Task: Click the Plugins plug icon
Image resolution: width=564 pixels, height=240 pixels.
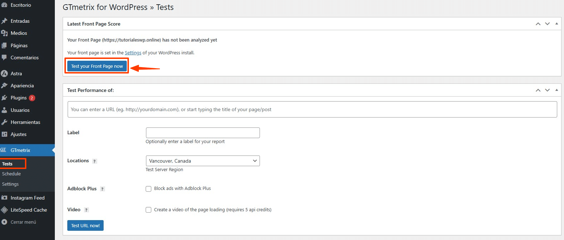Action: 4,98
